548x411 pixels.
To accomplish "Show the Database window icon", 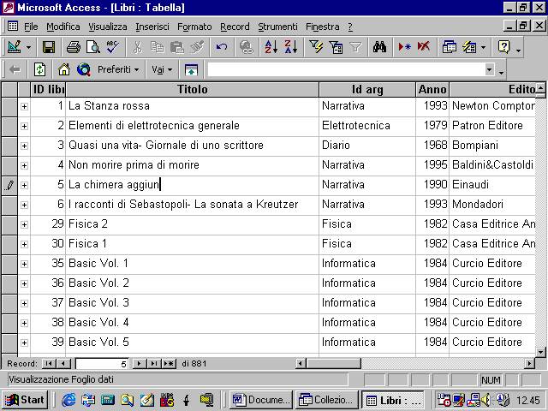I will coord(449,47).
